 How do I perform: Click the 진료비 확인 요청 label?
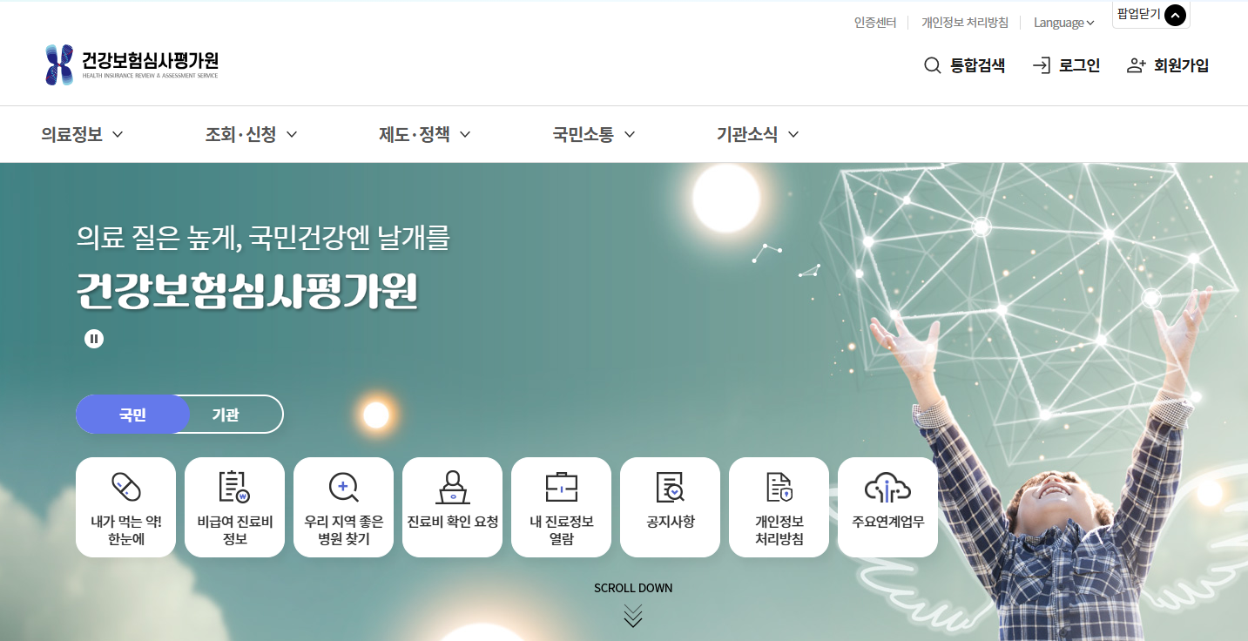tap(453, 522)
